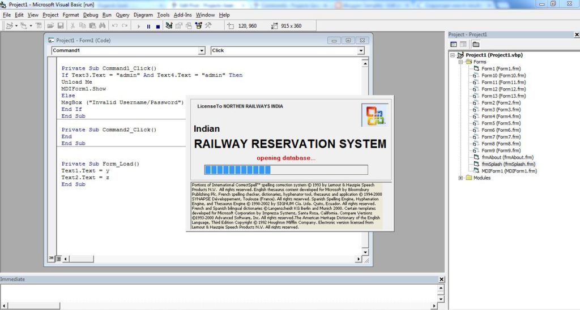Click the End stop icon

[158, 26]
